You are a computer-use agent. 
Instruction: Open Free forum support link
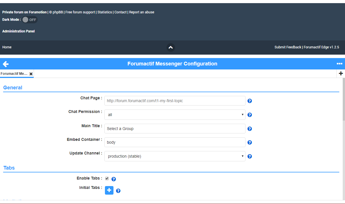(x=80, y=12)
